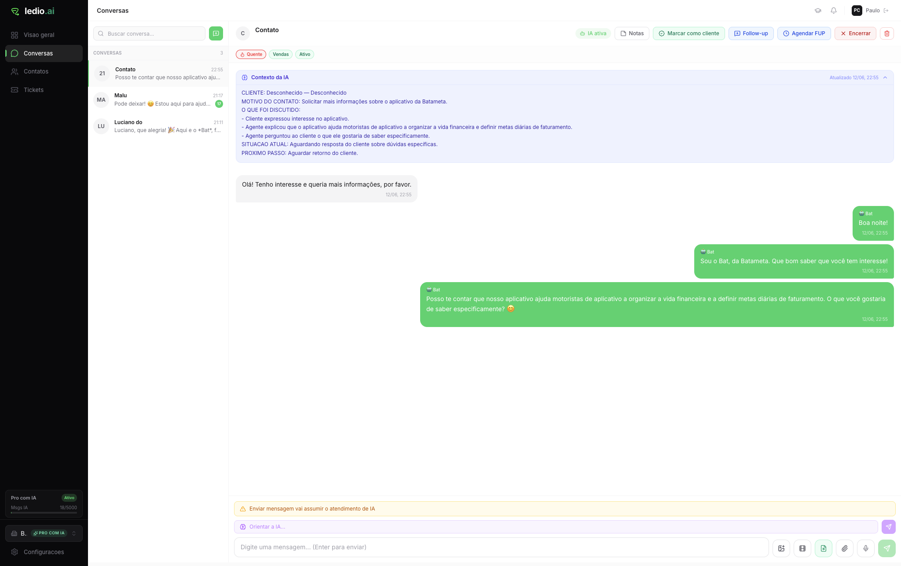Open the workspace switcher B. PRO COM IA

click(44, 533)
